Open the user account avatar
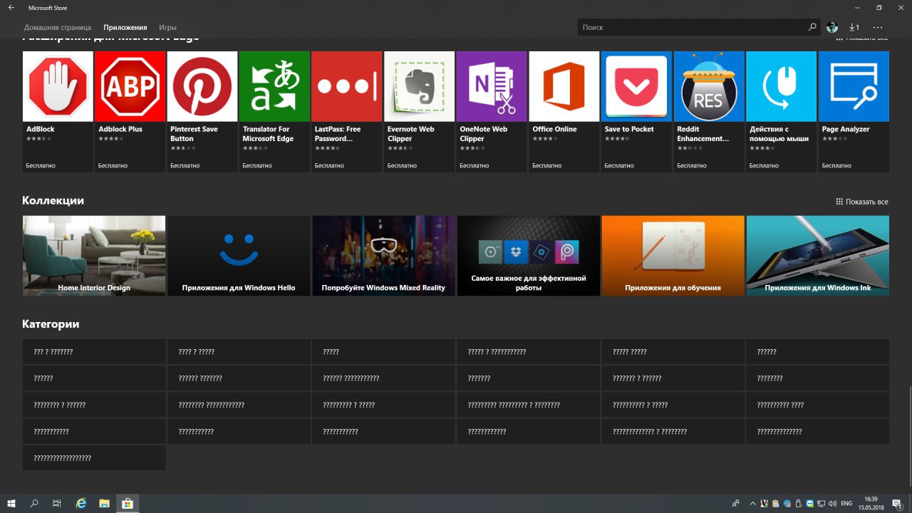The image size is (912, 513). tap(831, 27)
